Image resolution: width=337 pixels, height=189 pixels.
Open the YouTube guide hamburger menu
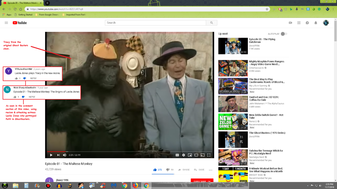(x=6, y=23)
